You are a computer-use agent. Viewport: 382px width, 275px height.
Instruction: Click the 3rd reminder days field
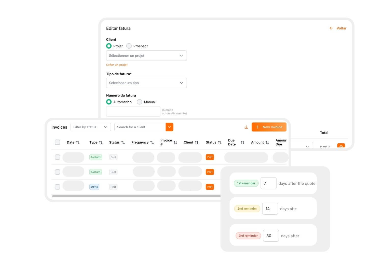pos(271,236)
